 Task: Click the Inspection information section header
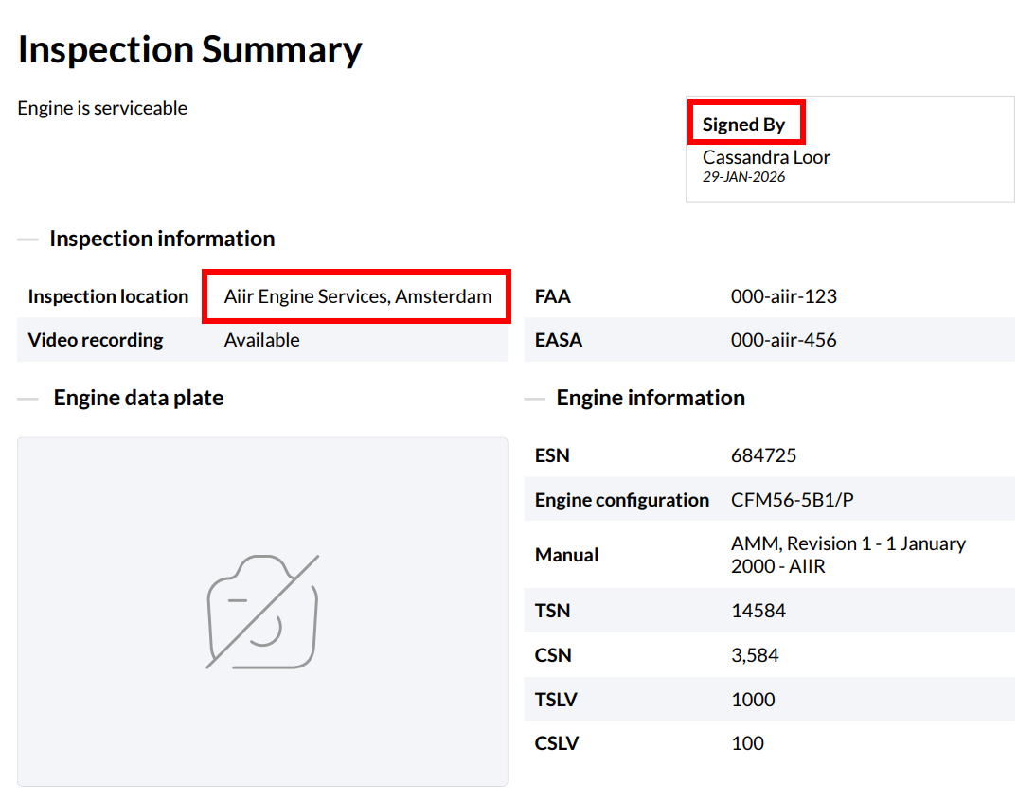pyautogui.click(x=162, y=239)
